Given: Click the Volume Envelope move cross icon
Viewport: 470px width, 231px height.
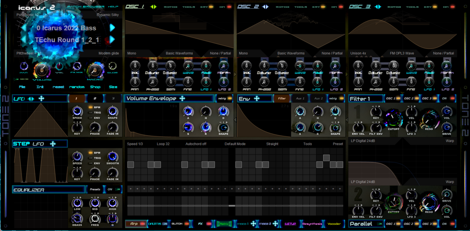Looking at the screenshot, I should pyautogui.click(x=182, y=98).
